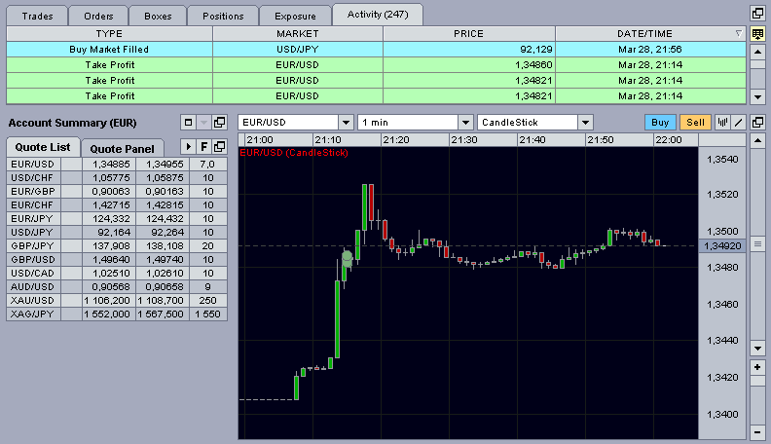Click the orange Sell button
Image resolution: width=771 pixels, height=444 pixels.
tap(695, 123)
